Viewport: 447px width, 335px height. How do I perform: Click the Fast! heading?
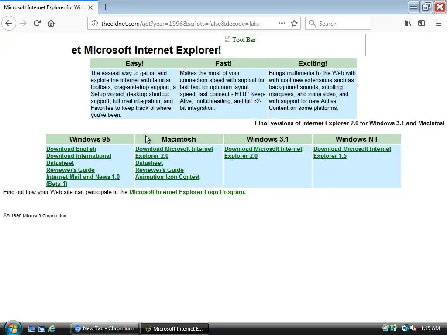coord(223,63)
